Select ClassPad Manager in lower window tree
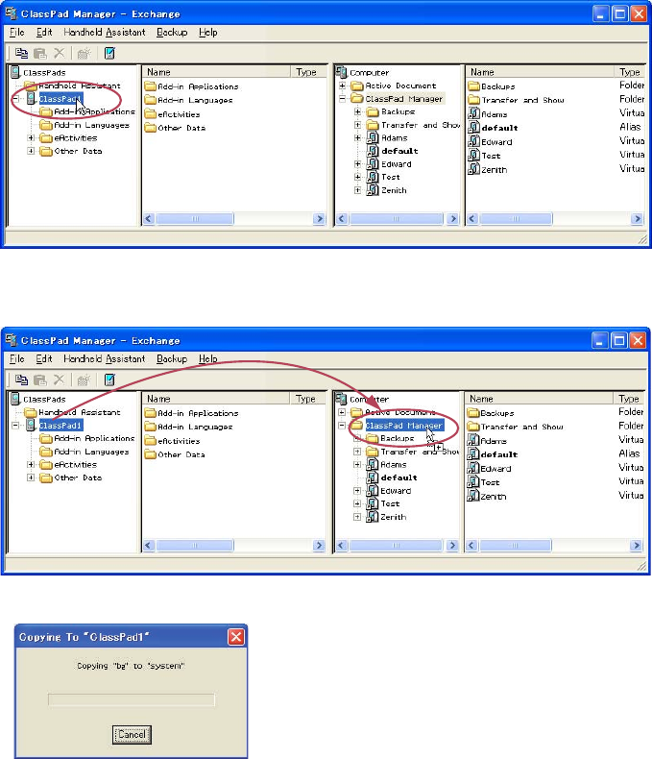The width and height of the screenshot is (652, 759). tap(404, 426)
